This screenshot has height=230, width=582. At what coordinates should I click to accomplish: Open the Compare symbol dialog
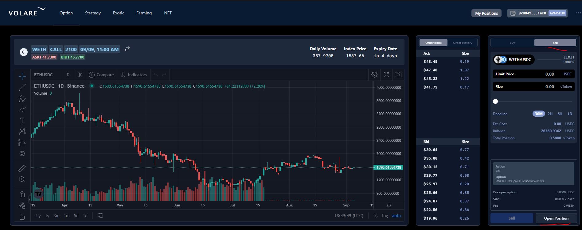tap(101, 75)
